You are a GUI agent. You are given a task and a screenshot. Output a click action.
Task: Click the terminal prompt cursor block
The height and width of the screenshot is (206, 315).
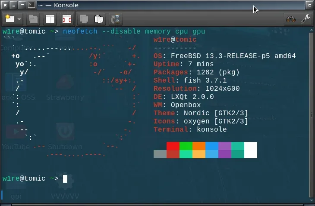click(x=65, y=179)
